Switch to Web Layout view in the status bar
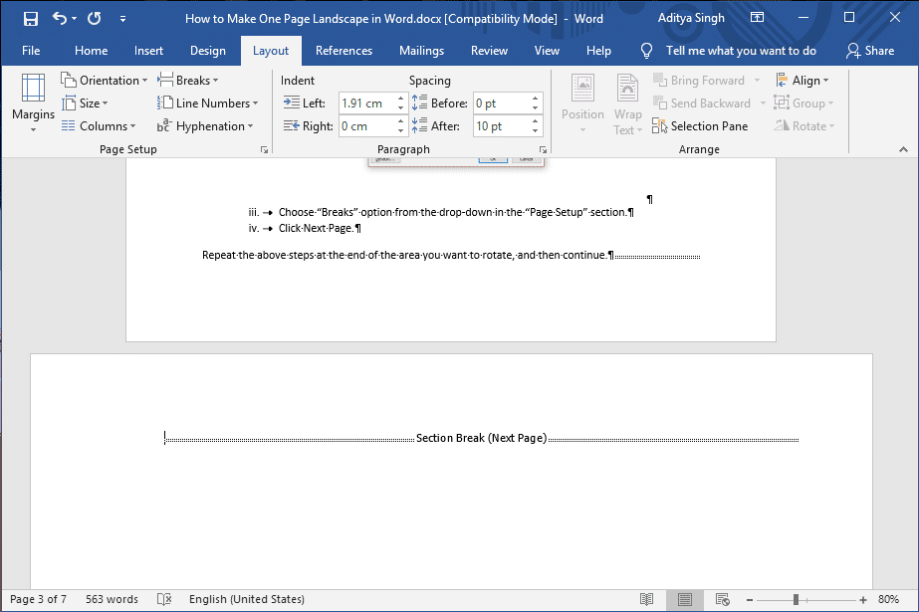Screen dimensions: 919x612 coord(722,599)
